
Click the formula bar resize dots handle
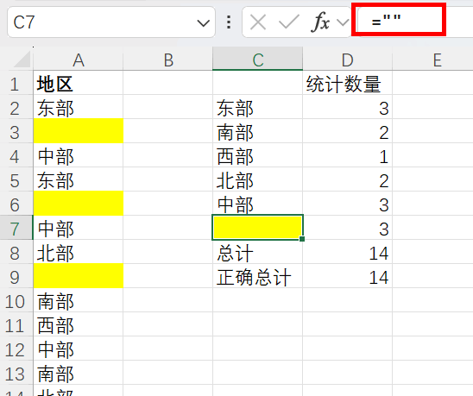pyautogui.click(x=229, y=22)
